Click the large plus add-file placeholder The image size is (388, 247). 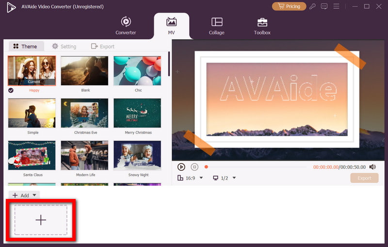(x=41, y=220)
